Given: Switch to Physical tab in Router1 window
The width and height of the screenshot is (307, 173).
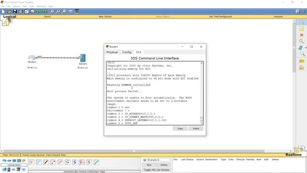Looking at the screenshot, I should (112, 52).
